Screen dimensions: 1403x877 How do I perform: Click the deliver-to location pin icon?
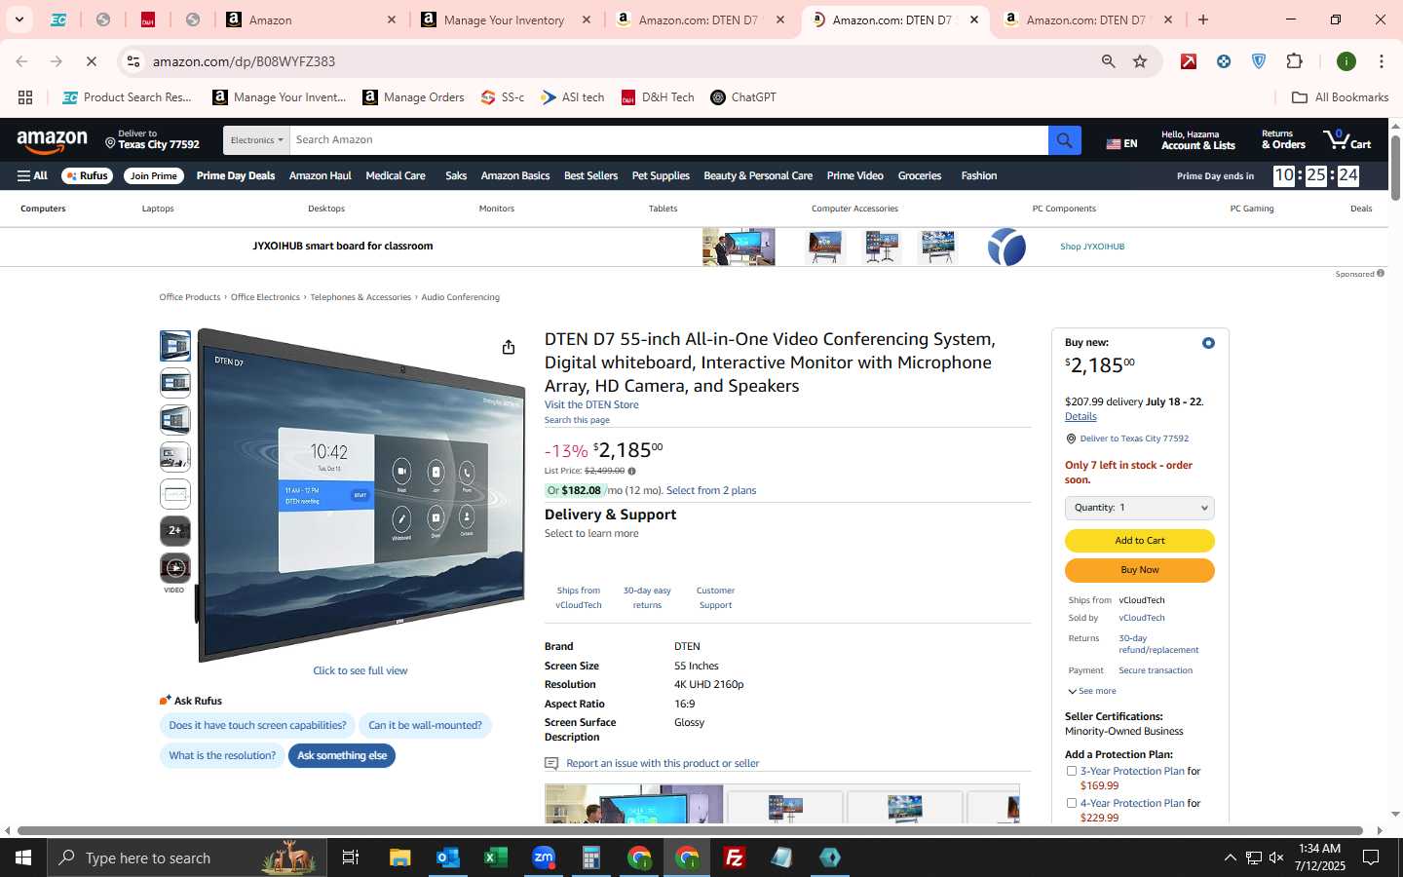pyautogui.click(x=110, y=143)
